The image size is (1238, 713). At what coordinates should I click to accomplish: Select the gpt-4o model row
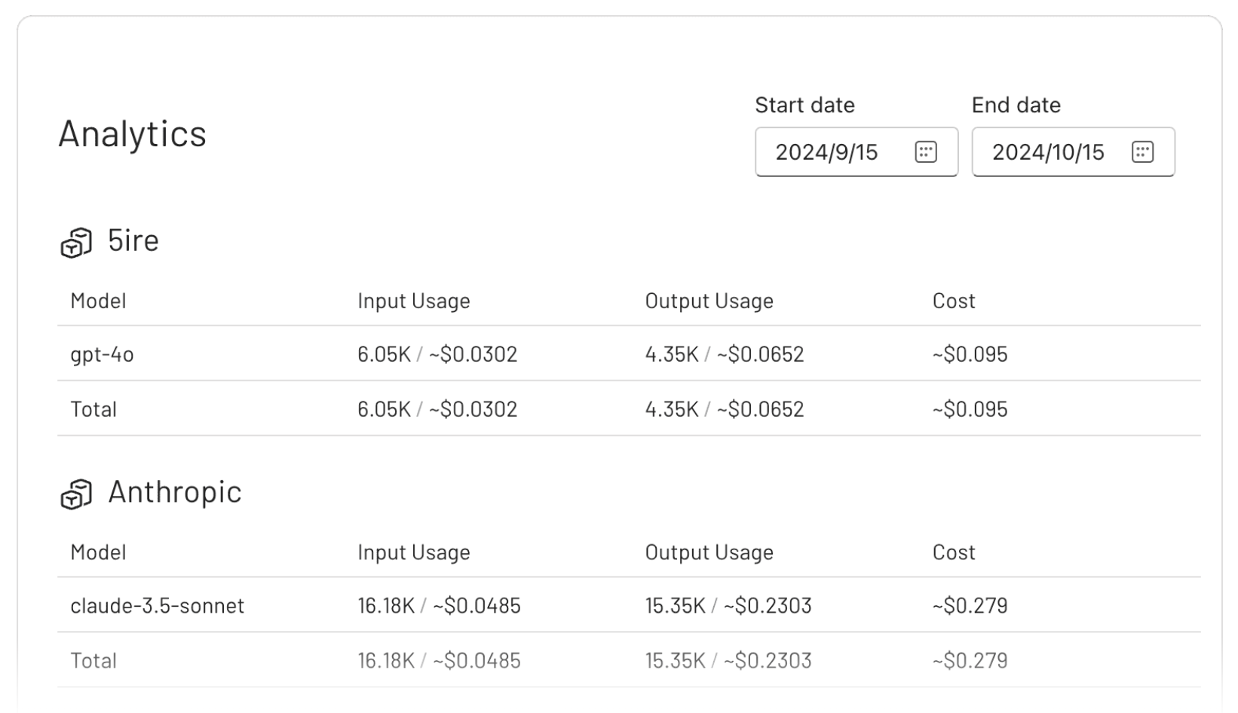(102, 354)
